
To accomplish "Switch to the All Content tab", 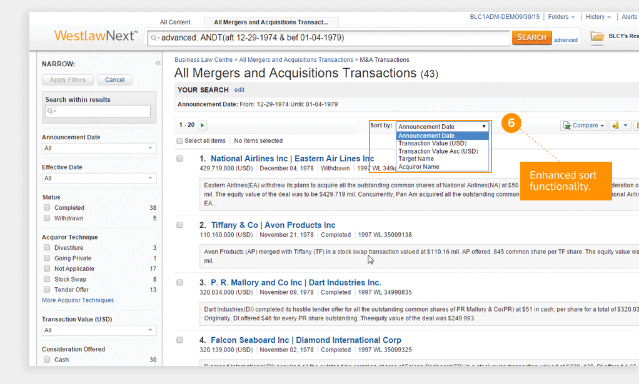I will click(175, 22).
